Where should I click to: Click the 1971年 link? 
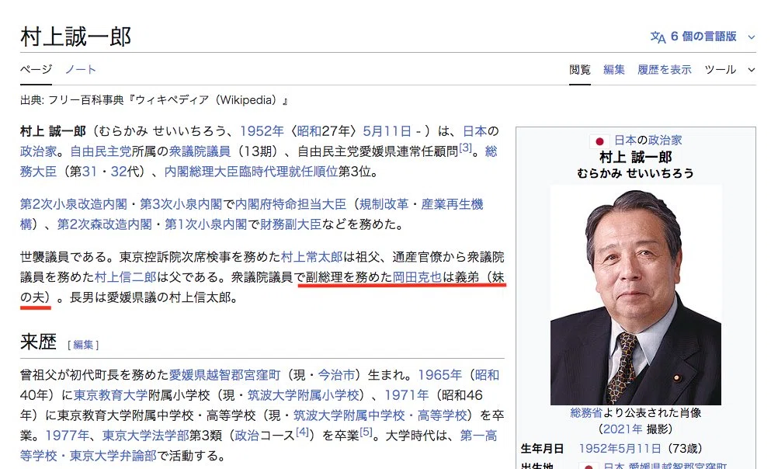[407, 395]
